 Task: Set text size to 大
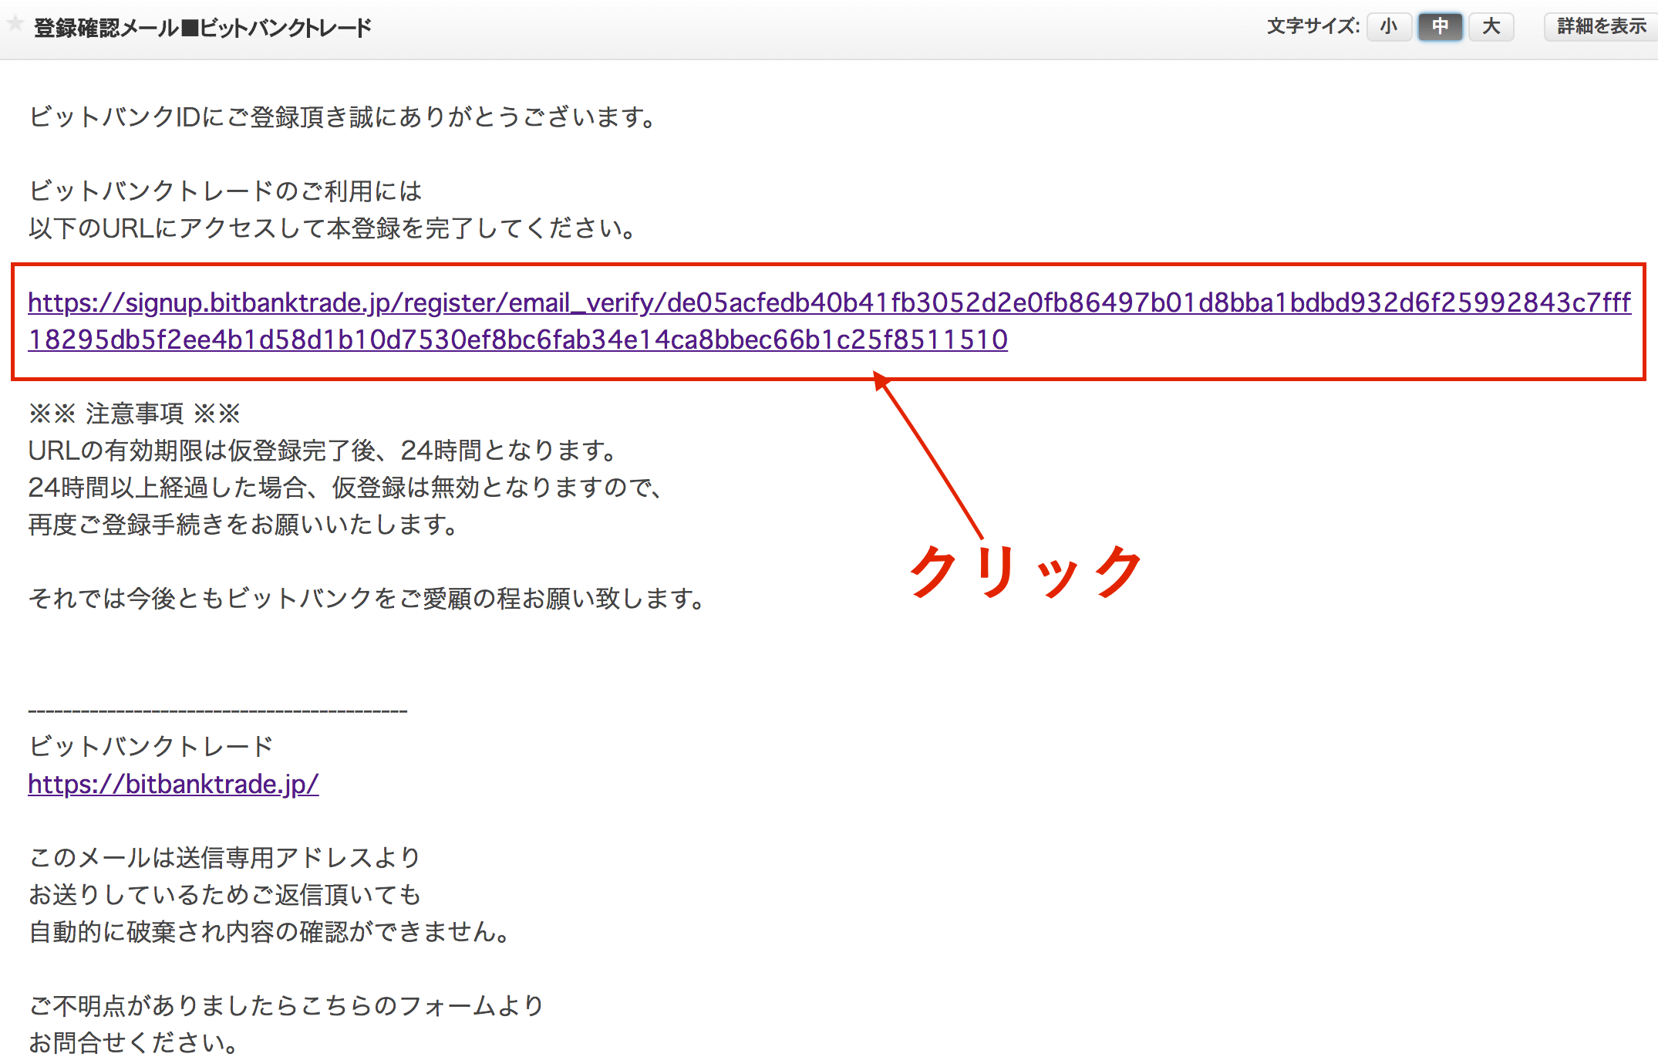coord(1491,27)
